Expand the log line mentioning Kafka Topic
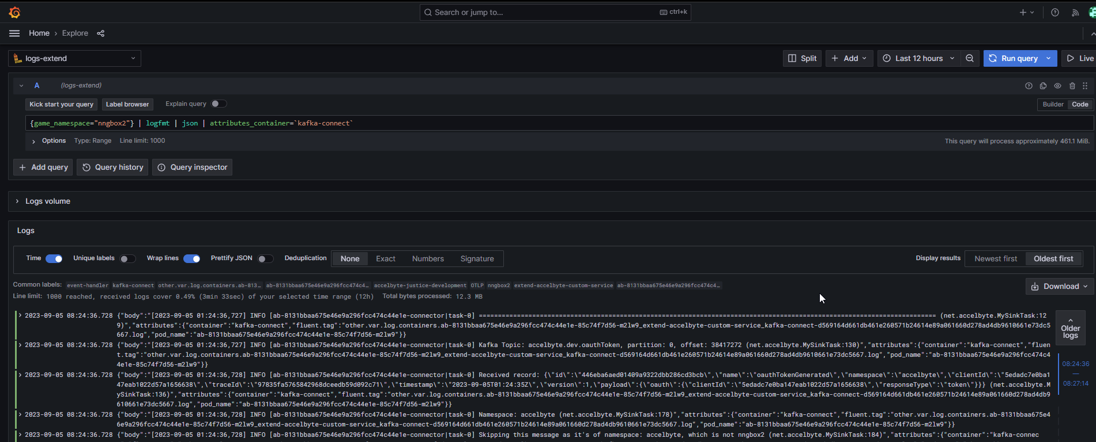Screen dimensions: 1096x442 pos(20,345)
